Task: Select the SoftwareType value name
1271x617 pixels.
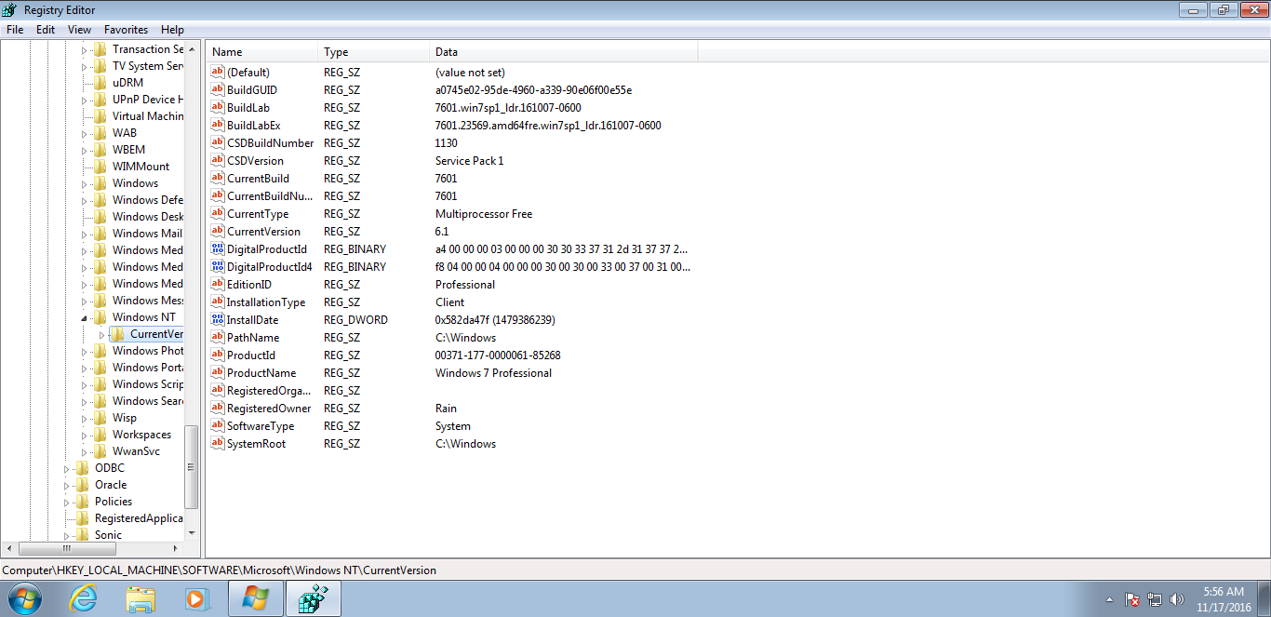Action: 260,426
